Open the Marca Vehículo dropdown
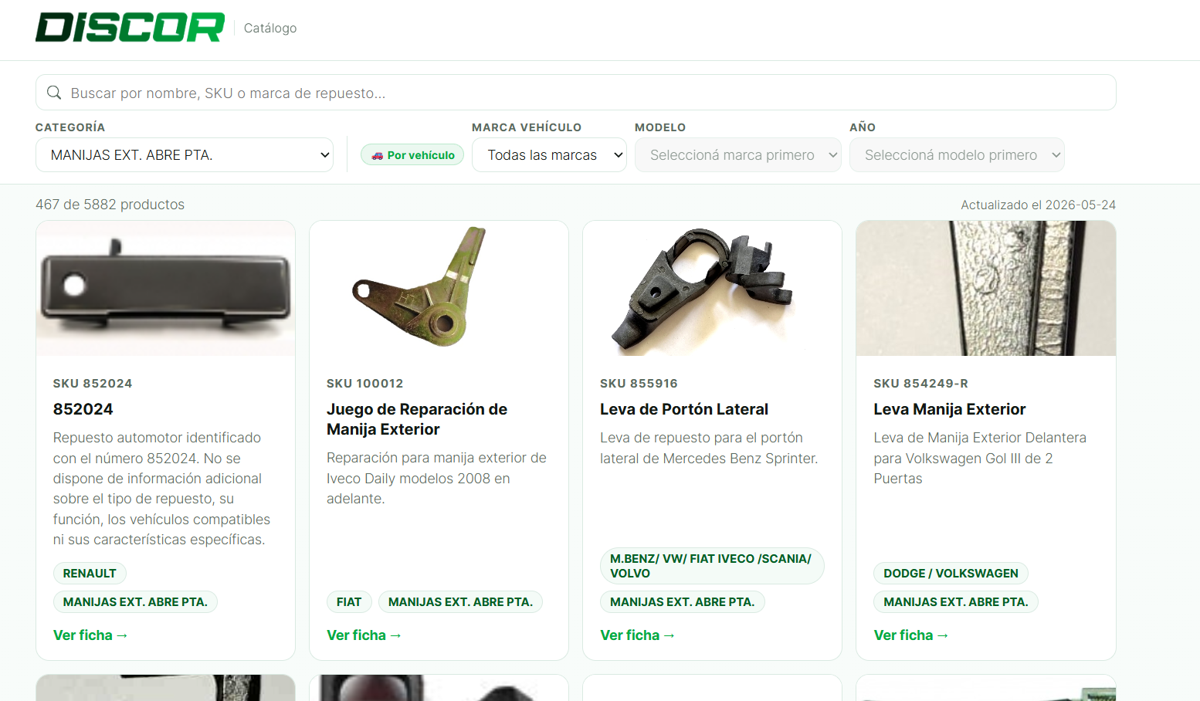The width and height of the screenshot is (1200, 701). click(549, 155)
